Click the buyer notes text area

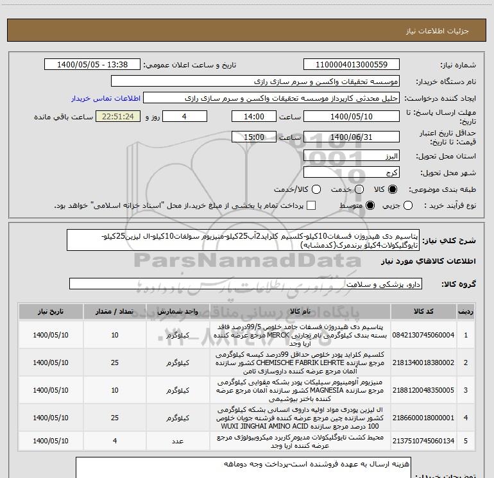point(243,468)
